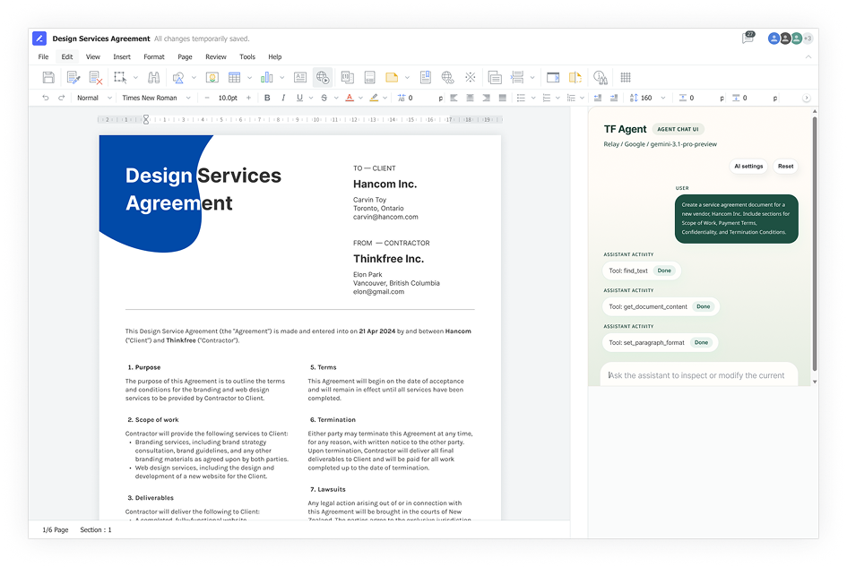Click the bookmark page icon
This screenshot has height=567, width=847.
(x=426, y=77)
